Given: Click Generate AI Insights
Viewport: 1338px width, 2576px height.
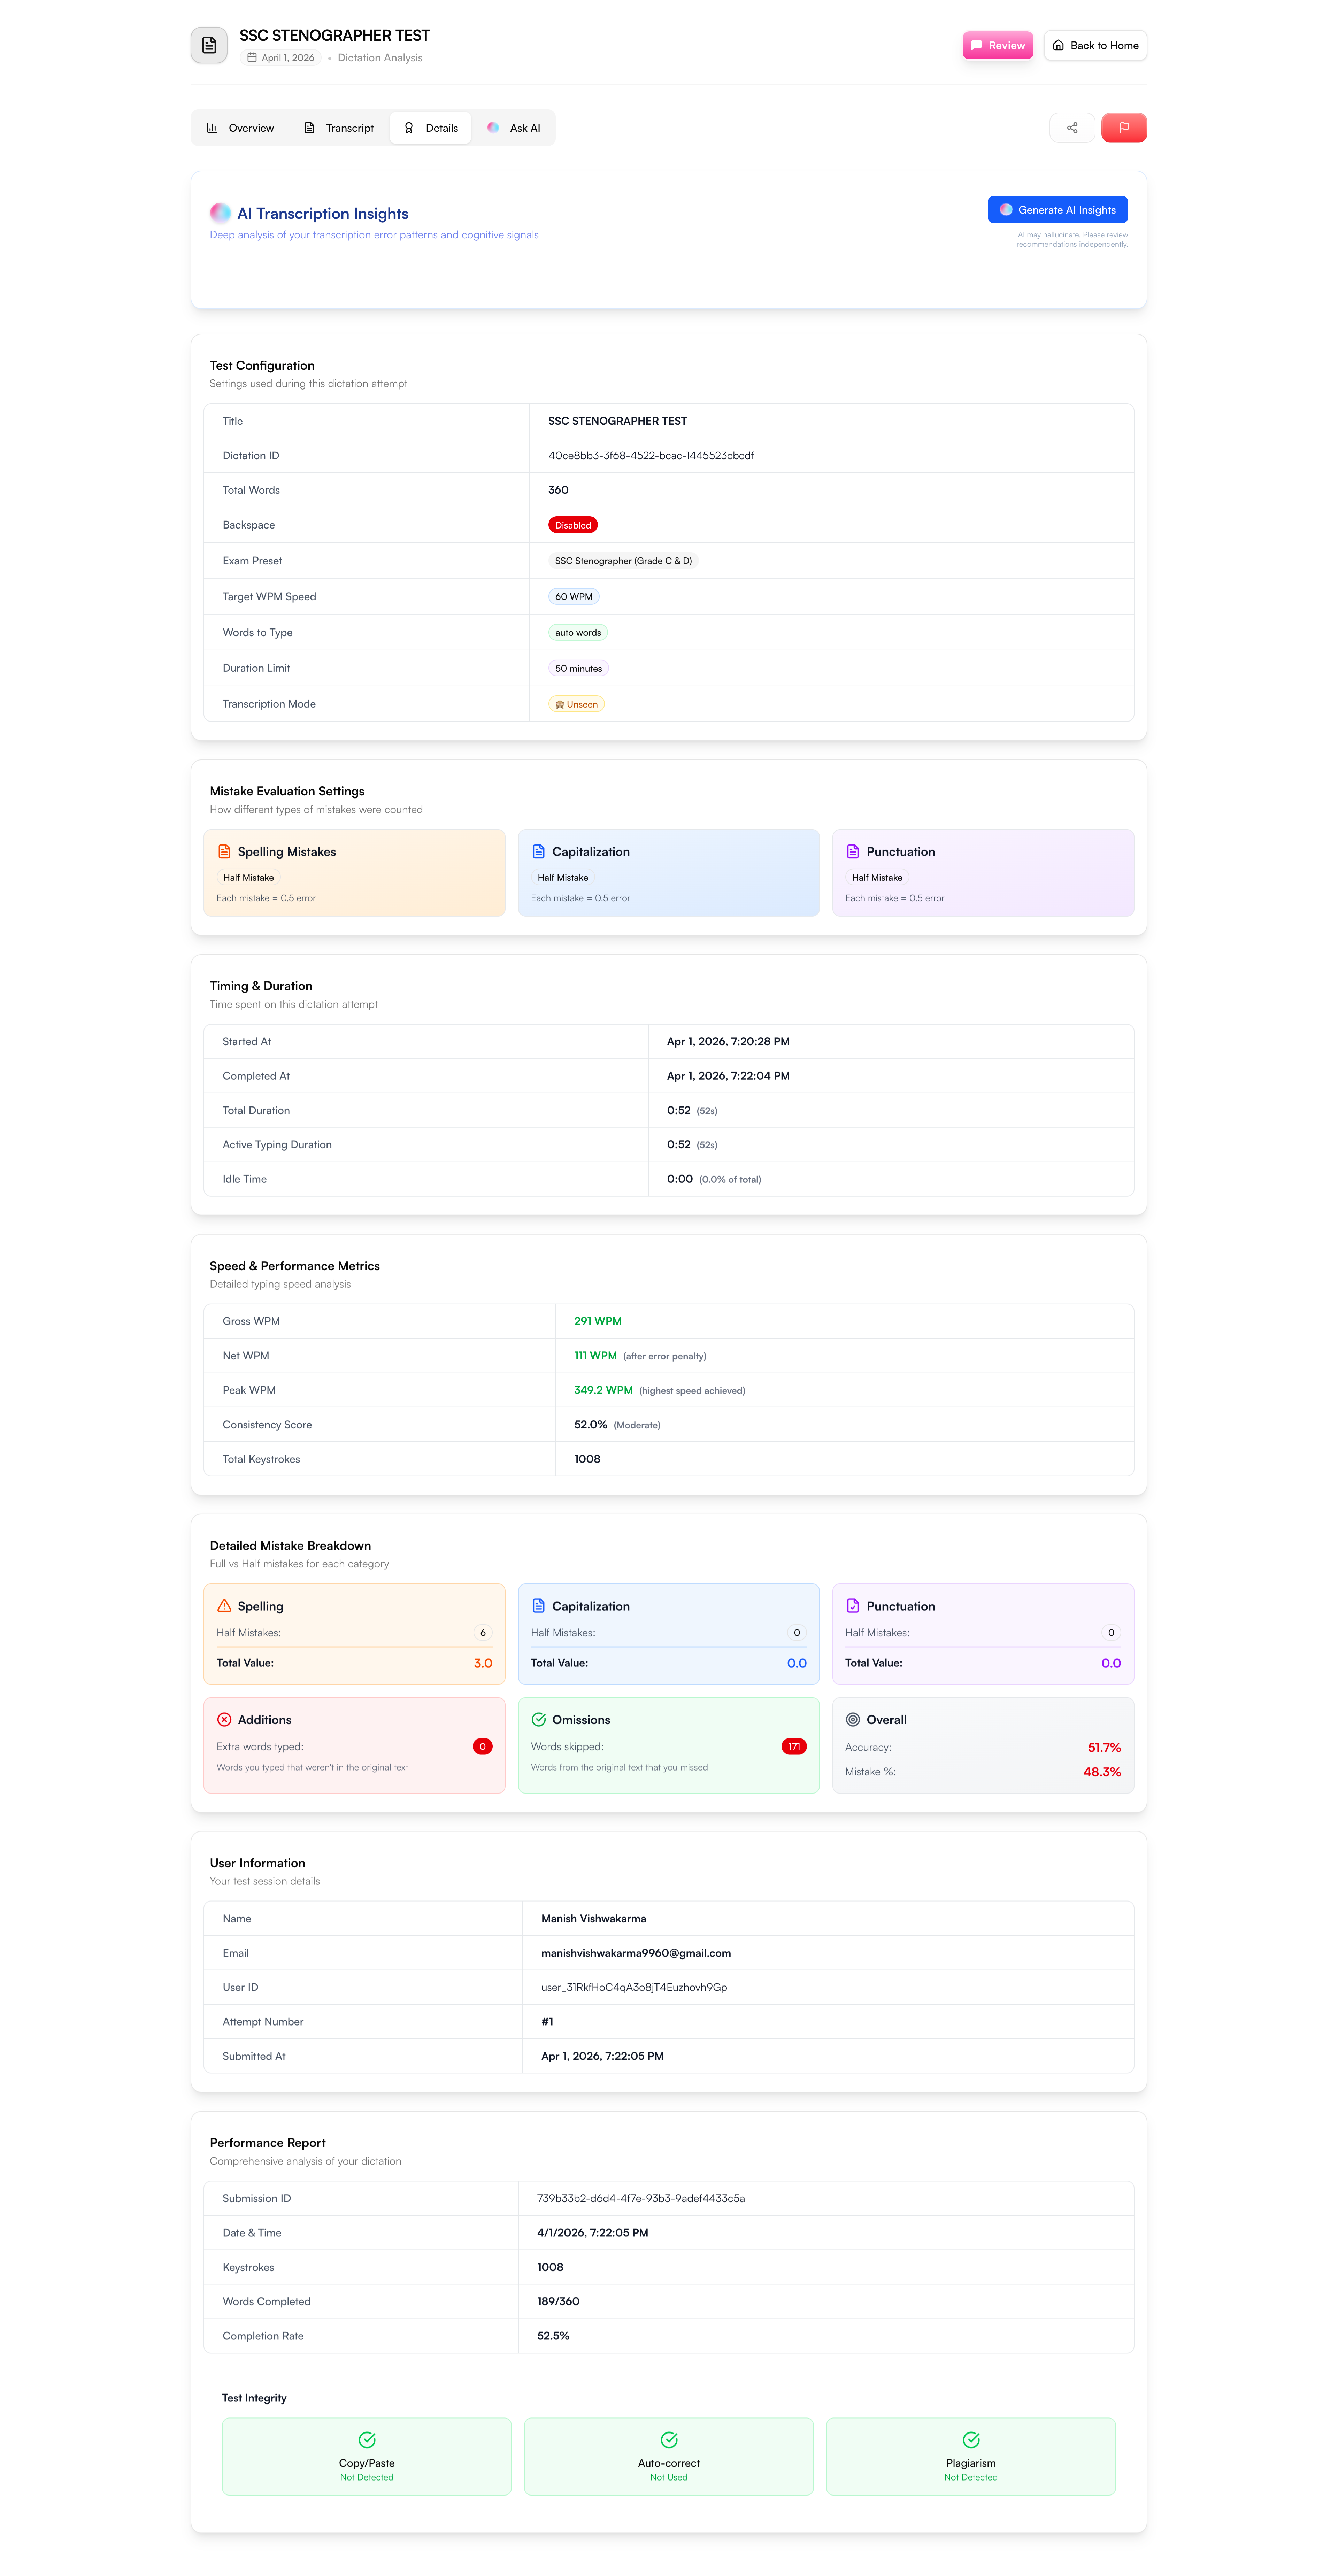Looking at the screenshot, I should pyautogui.click(x=1058, y=210).
